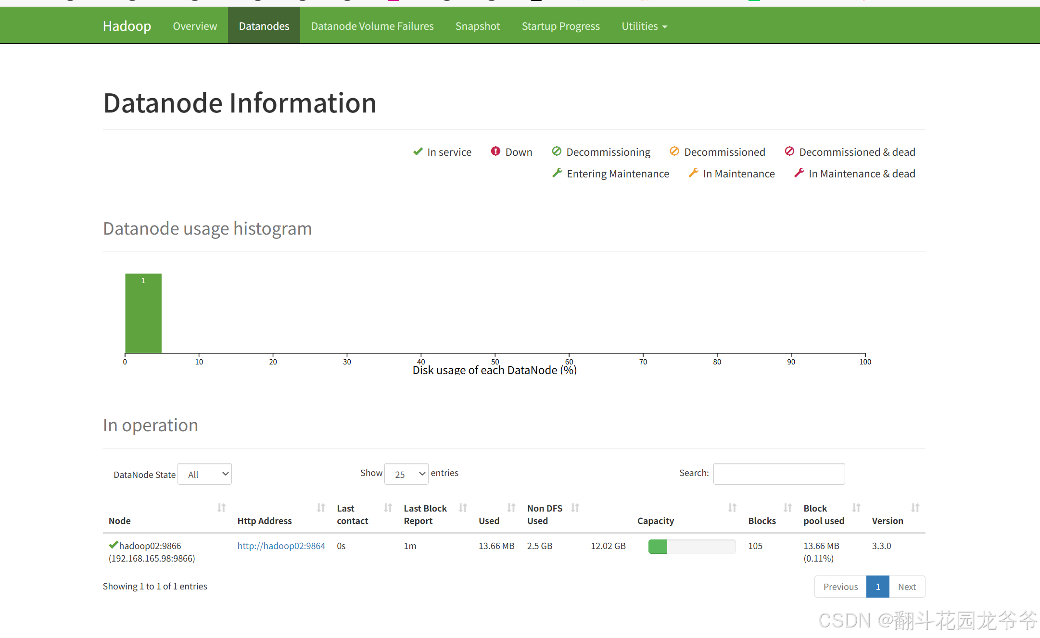Viewport: 1040px width, 638px height.
Task: Sort by Blocks using its sort arrows
Action: pos(787,508)
